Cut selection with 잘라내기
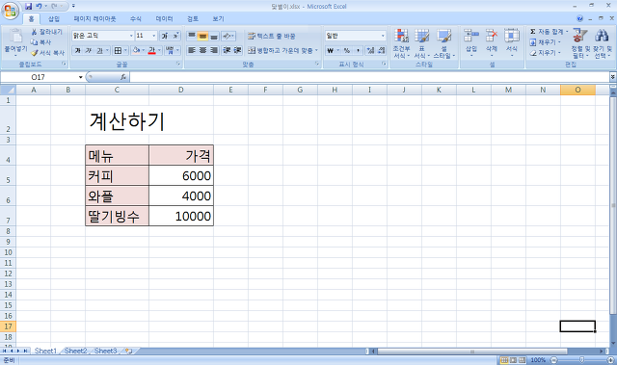 click(47, 32)
